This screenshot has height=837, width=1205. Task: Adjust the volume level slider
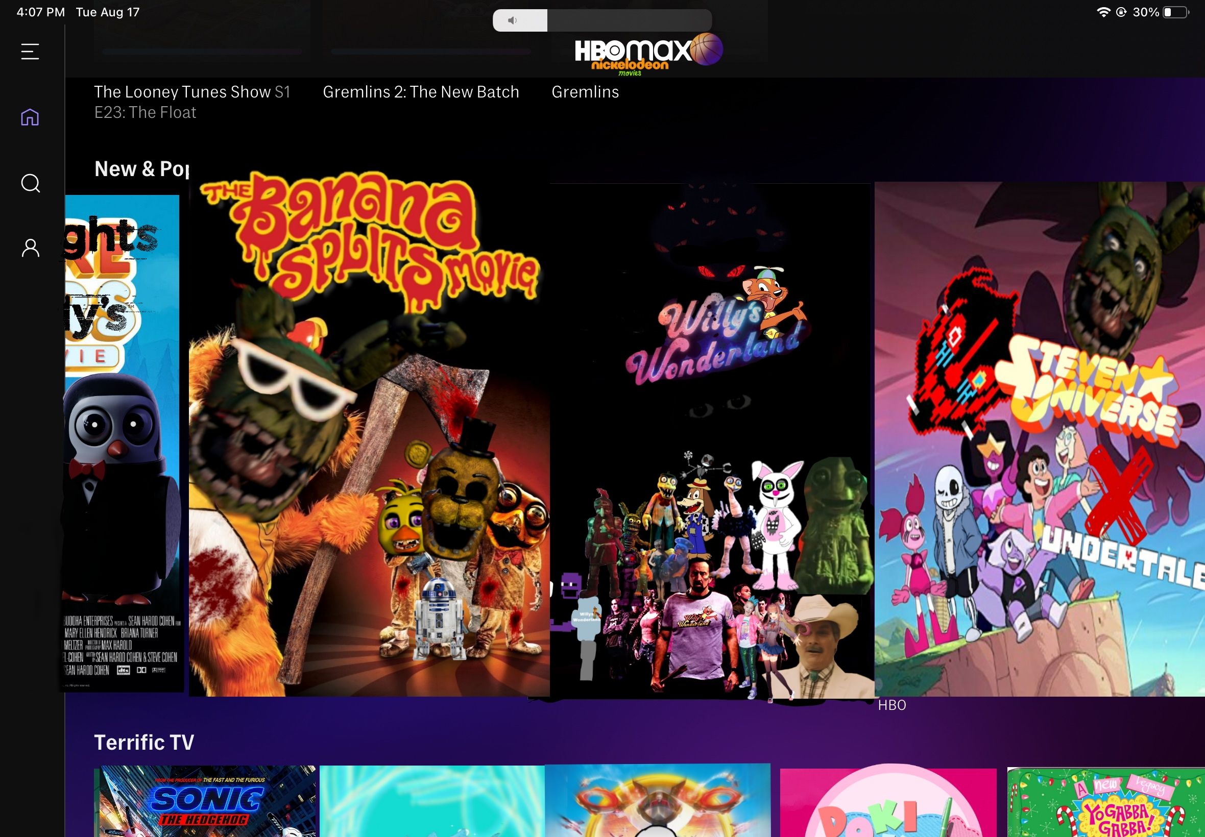[602, 20]
